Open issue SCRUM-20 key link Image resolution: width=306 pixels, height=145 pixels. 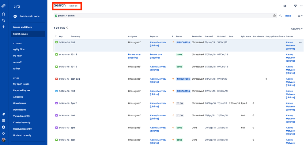pos(64,42)
